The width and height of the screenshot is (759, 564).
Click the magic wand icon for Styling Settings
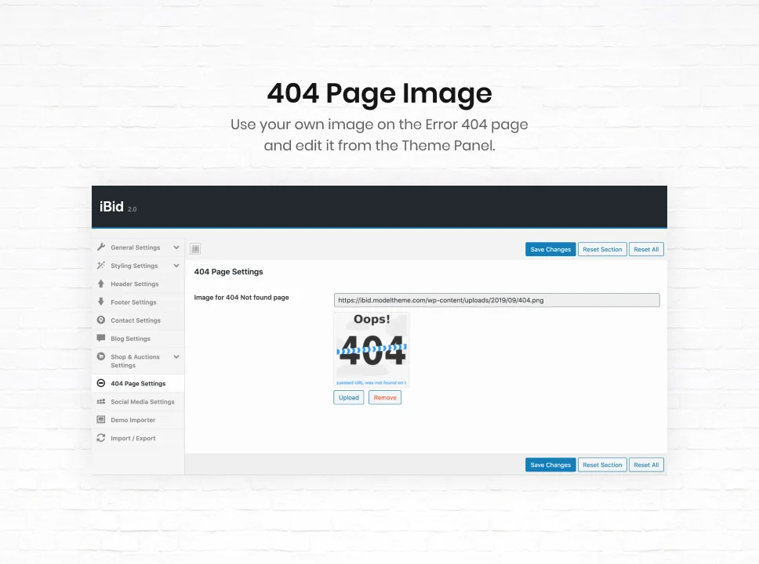[101, 266]
